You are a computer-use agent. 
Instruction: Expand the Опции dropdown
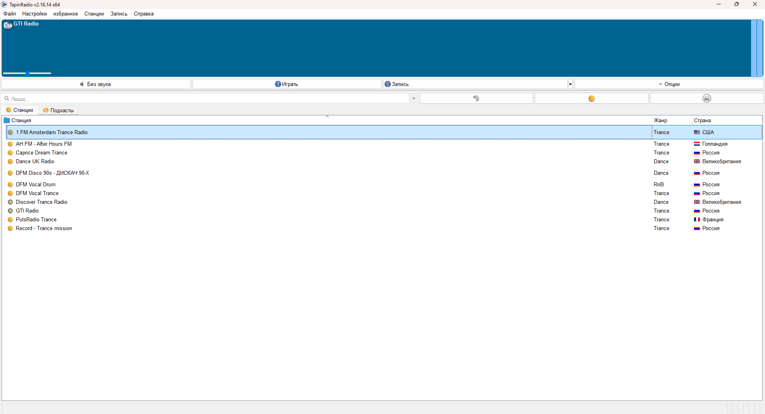click(x=669, y=84)
